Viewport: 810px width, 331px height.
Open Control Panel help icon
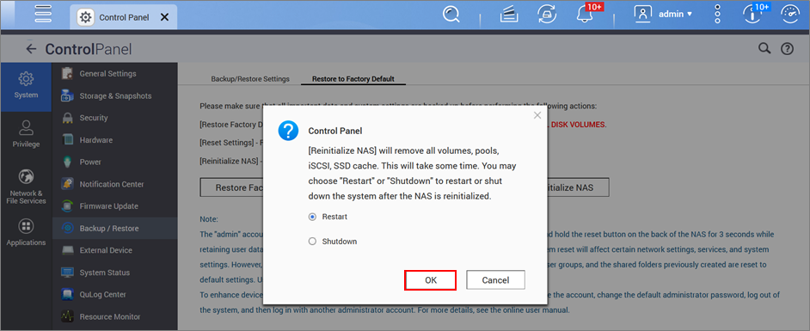click(787, 49)
